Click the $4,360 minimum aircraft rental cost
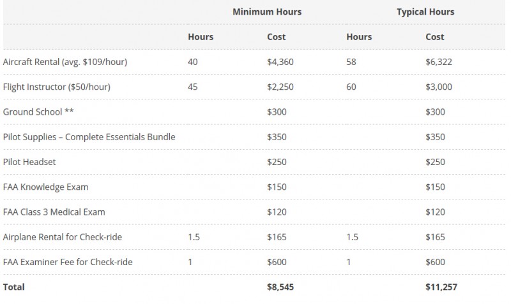This screenshot has height=304, width=511. coord(280,62)
